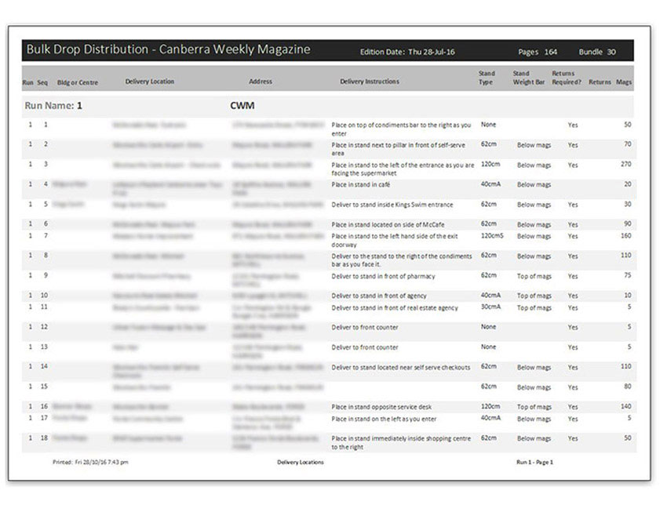
Task: Click the 120cmS stand type cell
Action: (492, 235)
